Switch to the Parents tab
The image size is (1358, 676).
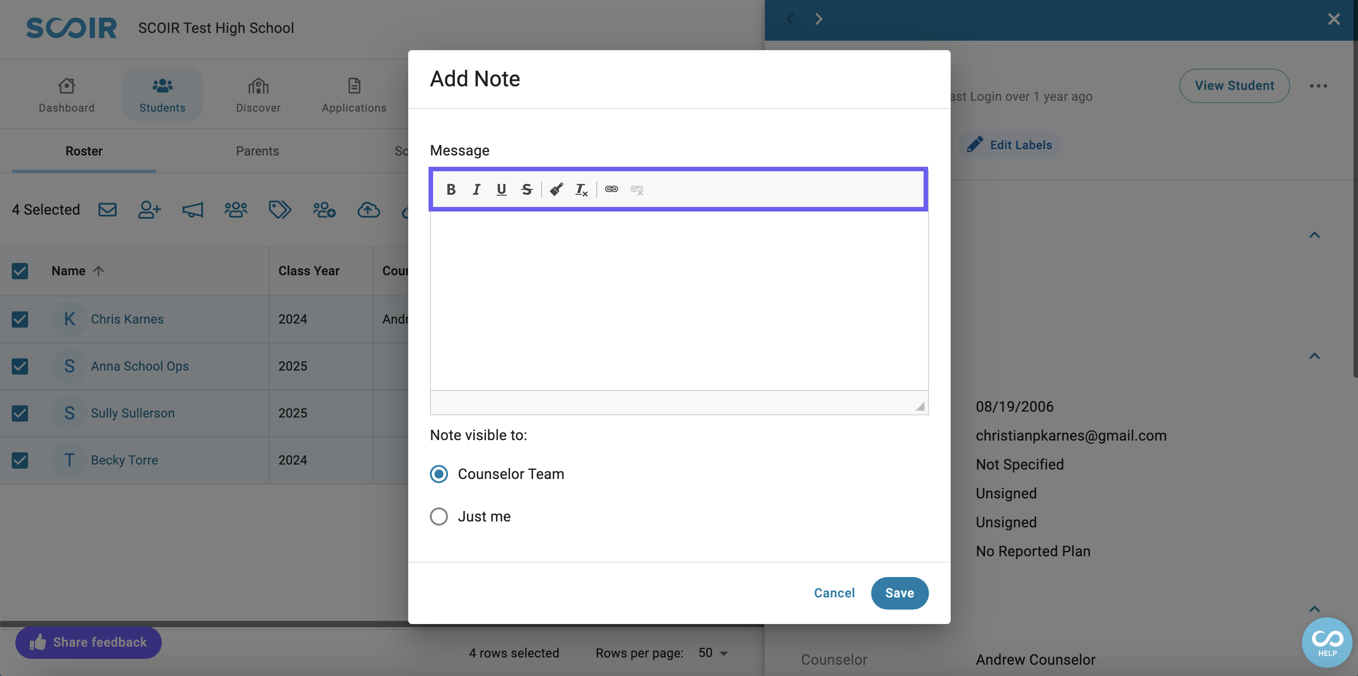pos(257,150)
